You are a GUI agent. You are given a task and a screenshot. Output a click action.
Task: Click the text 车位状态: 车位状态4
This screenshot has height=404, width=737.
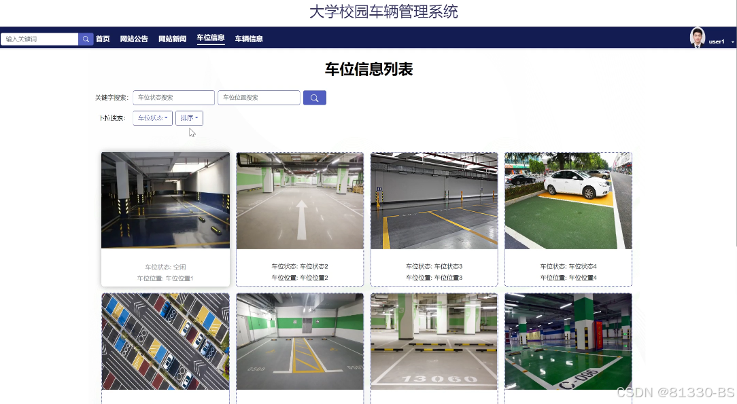(x=568, y=266)
